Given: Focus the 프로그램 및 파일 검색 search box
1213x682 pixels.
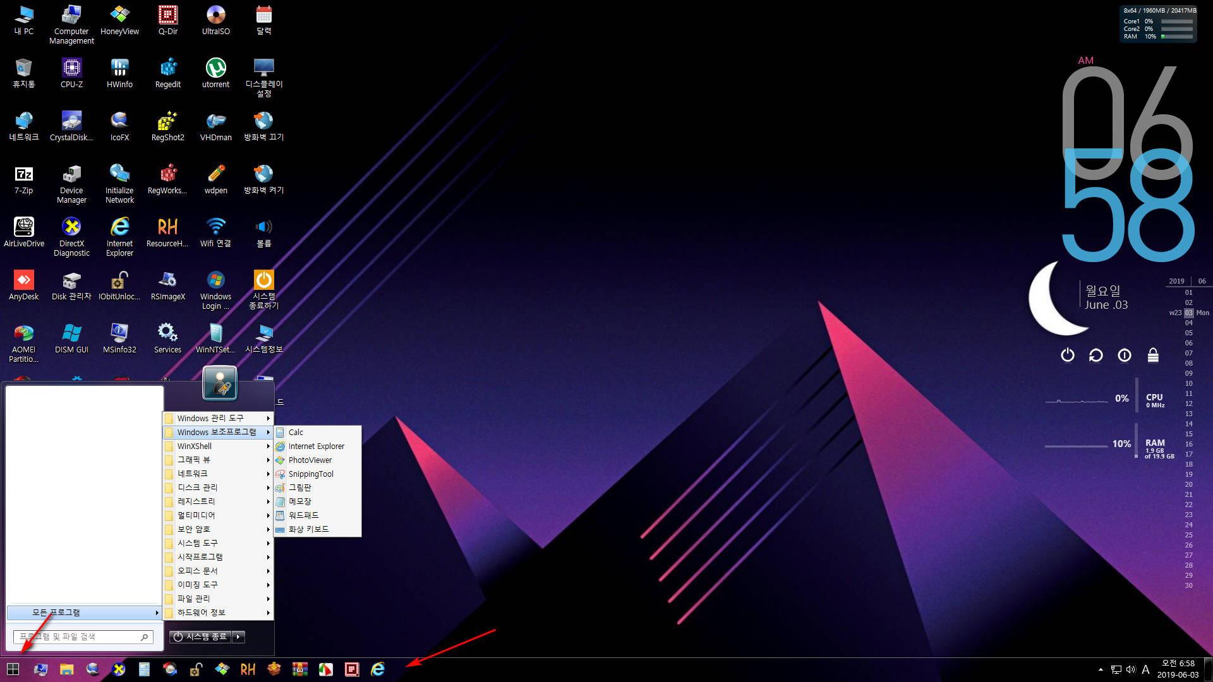Looking at the screenshot, I should coord(83,637).
